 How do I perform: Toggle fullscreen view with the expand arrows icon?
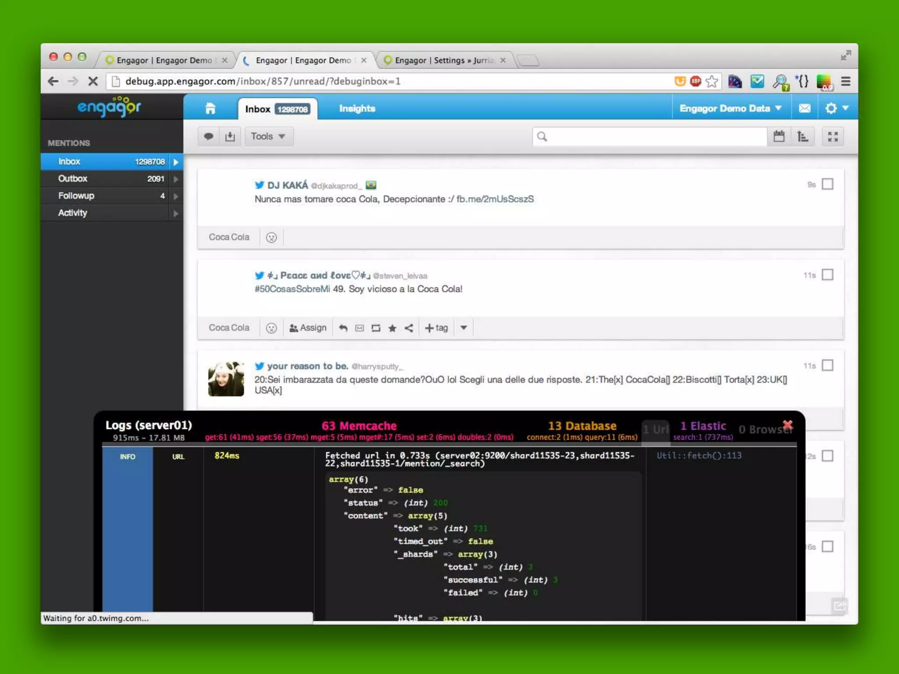point(833,136)
